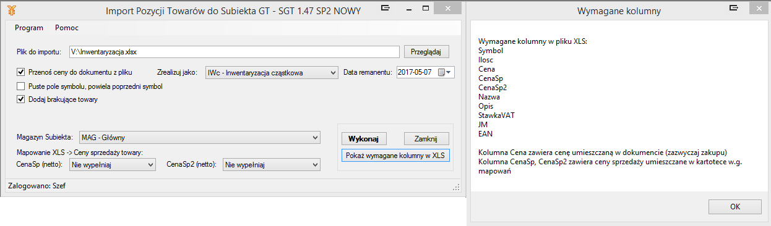Open the CenaSp2 (netto) mapping dropdown
This screenshot has height=226, width=771.
click(x=272, y=165)
